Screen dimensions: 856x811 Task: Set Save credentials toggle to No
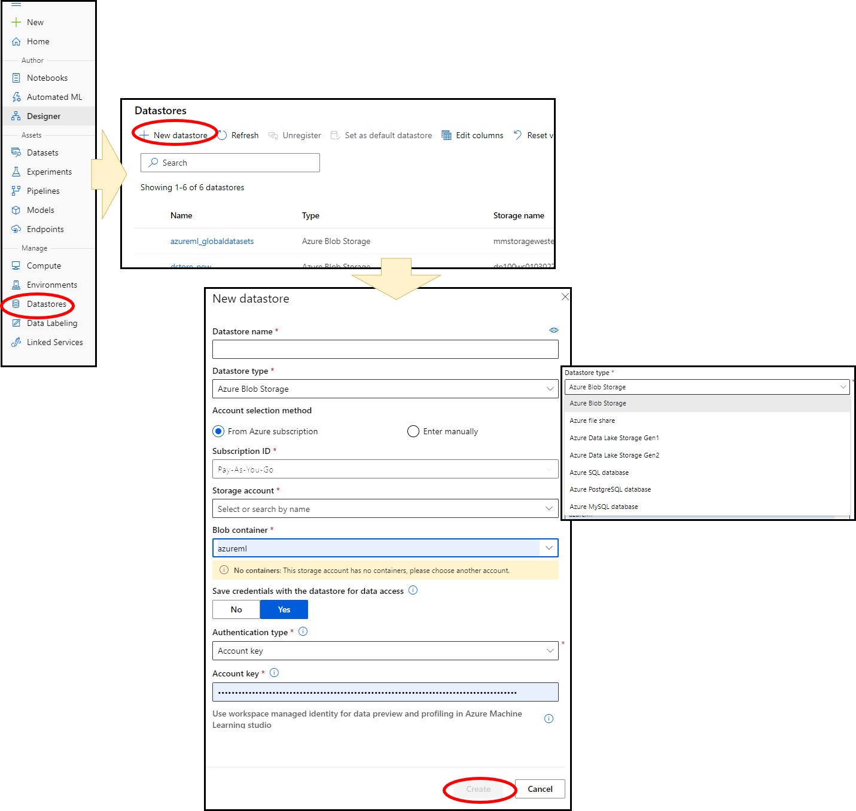(236, 609)
